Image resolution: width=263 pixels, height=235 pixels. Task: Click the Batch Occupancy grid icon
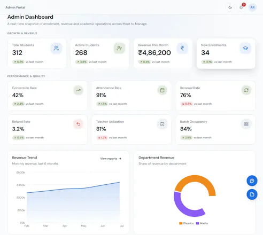pos(246,124)
